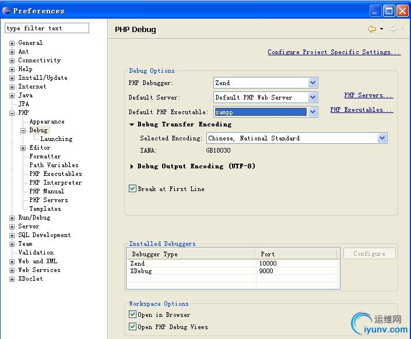Viewport: 411px width, 339px height.
Task: Click the Eclipse icon in title bar
Action: [x=6, y=10]
